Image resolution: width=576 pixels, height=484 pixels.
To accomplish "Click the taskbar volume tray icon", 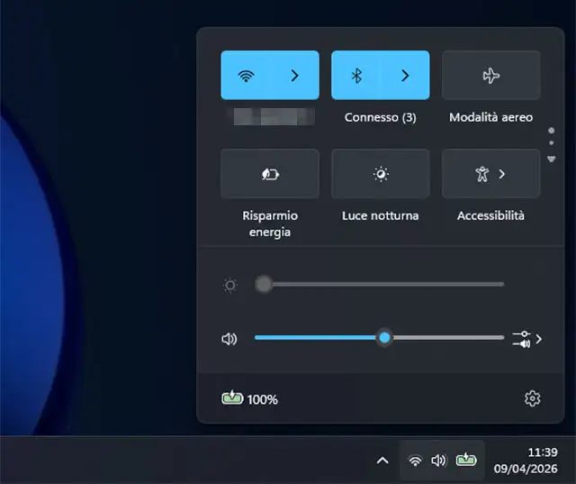I will 439,460.
